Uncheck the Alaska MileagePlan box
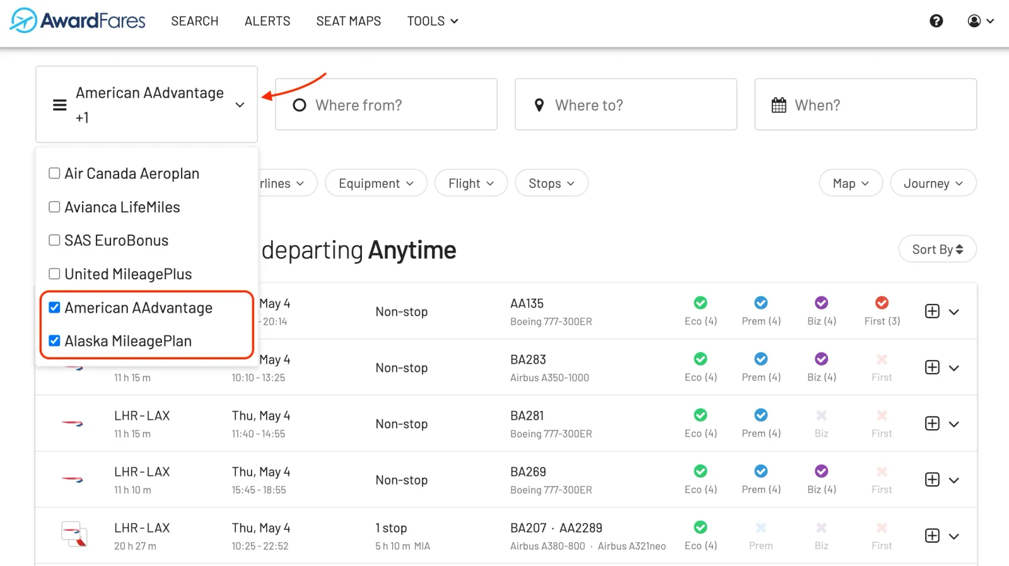Image resolution: width=1009 pixels, height=566 pixels. click(54, 341)
